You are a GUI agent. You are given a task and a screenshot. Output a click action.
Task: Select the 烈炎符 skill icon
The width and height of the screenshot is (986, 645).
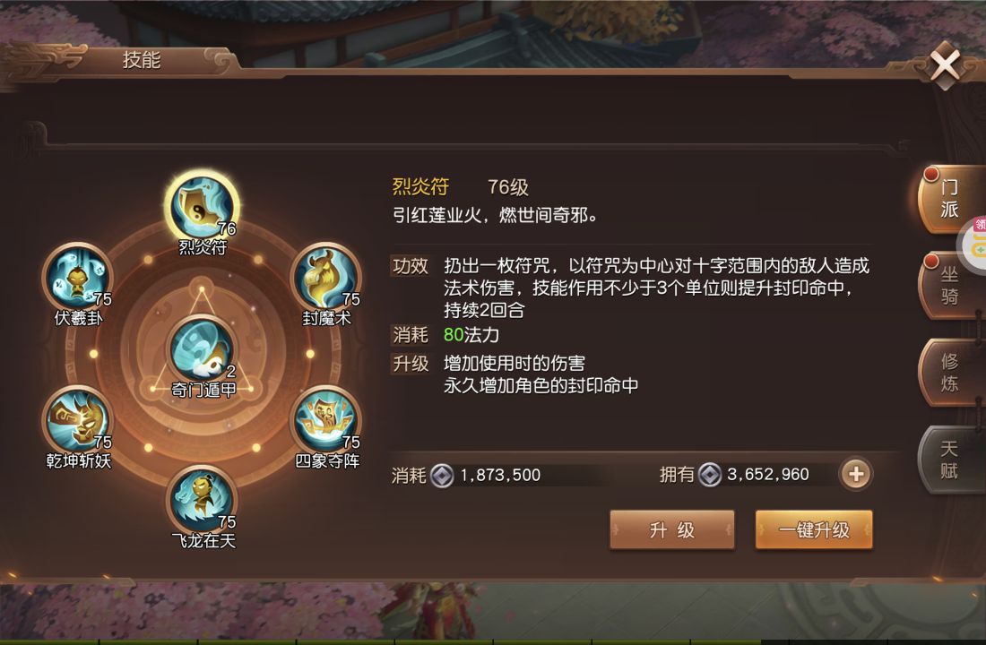tap(202, 207)
